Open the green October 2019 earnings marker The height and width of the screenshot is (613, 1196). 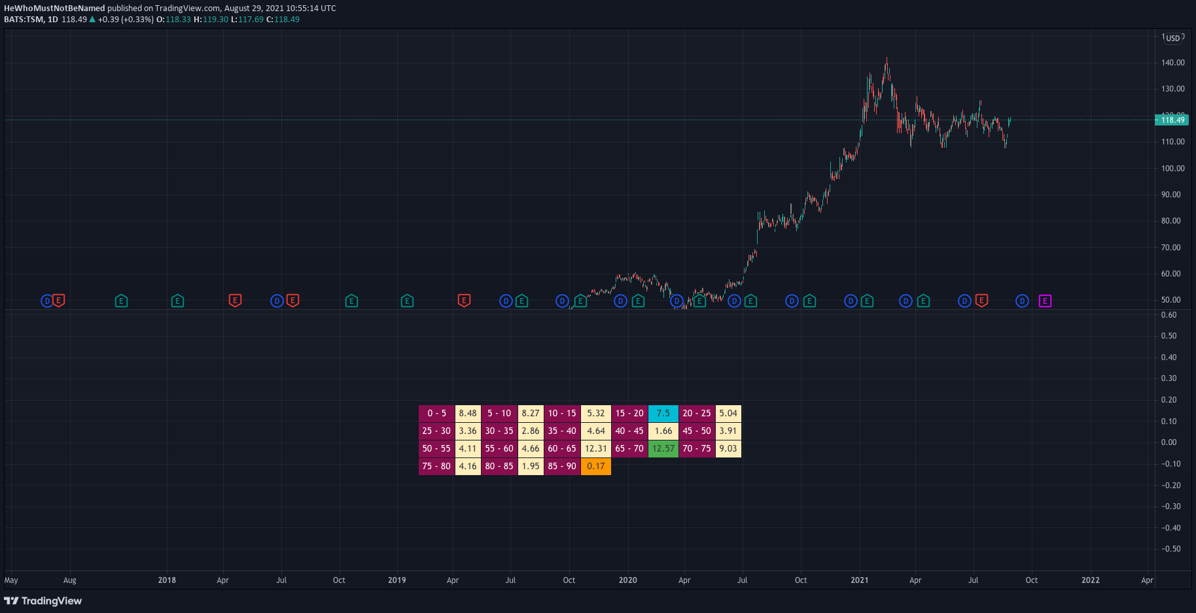(x=580, y=301)
